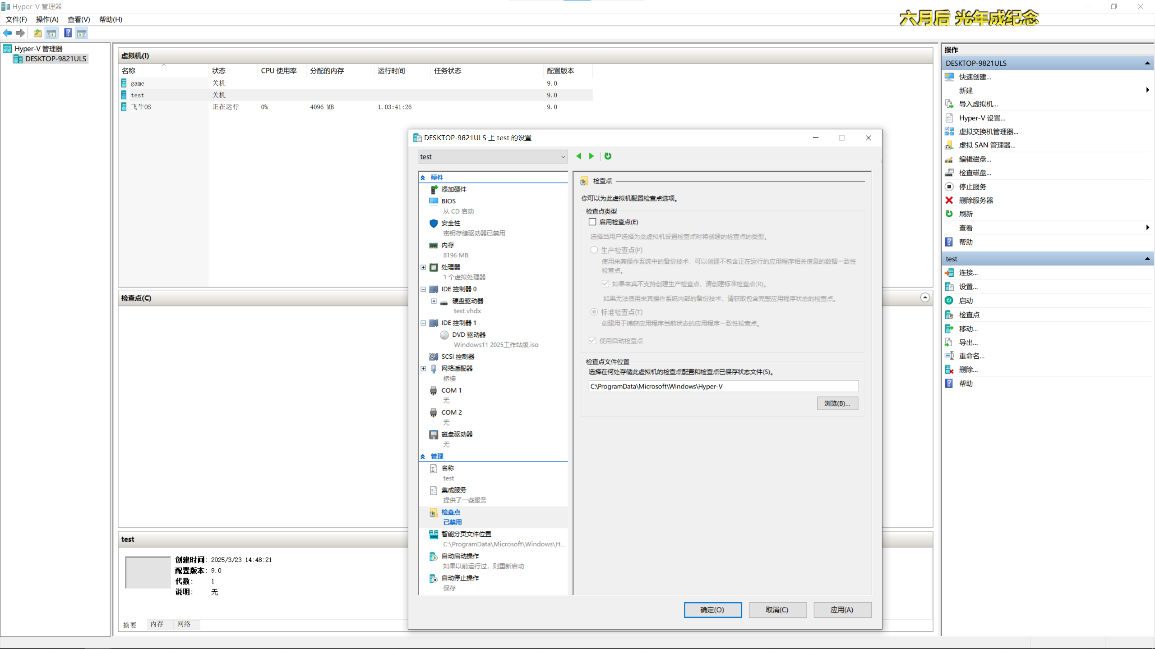This screenshot has width=1155, height=649.
Task: Collapse IDE 控制器 0 node
Action: pyautogui.click(x=423, y=289)
